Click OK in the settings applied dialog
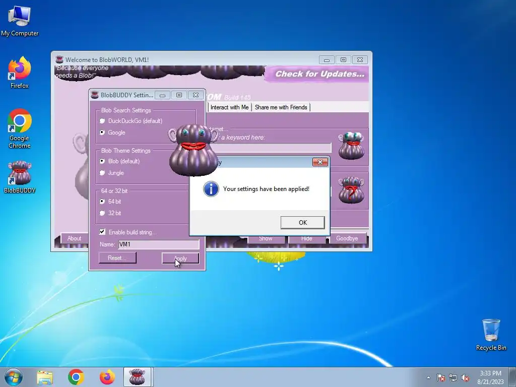This screenshot has height=387, width=516. click(x=303, y=222)
